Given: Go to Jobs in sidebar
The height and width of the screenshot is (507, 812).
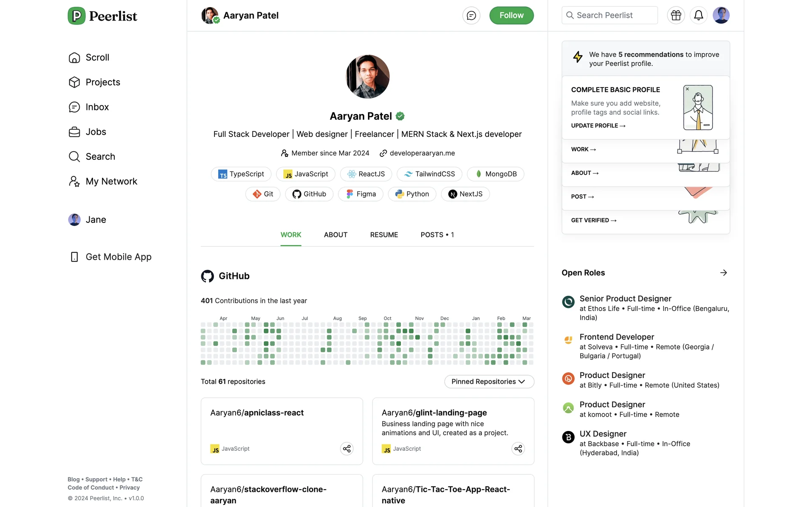Looking at the screenshot, I should [x=96, y=132].
